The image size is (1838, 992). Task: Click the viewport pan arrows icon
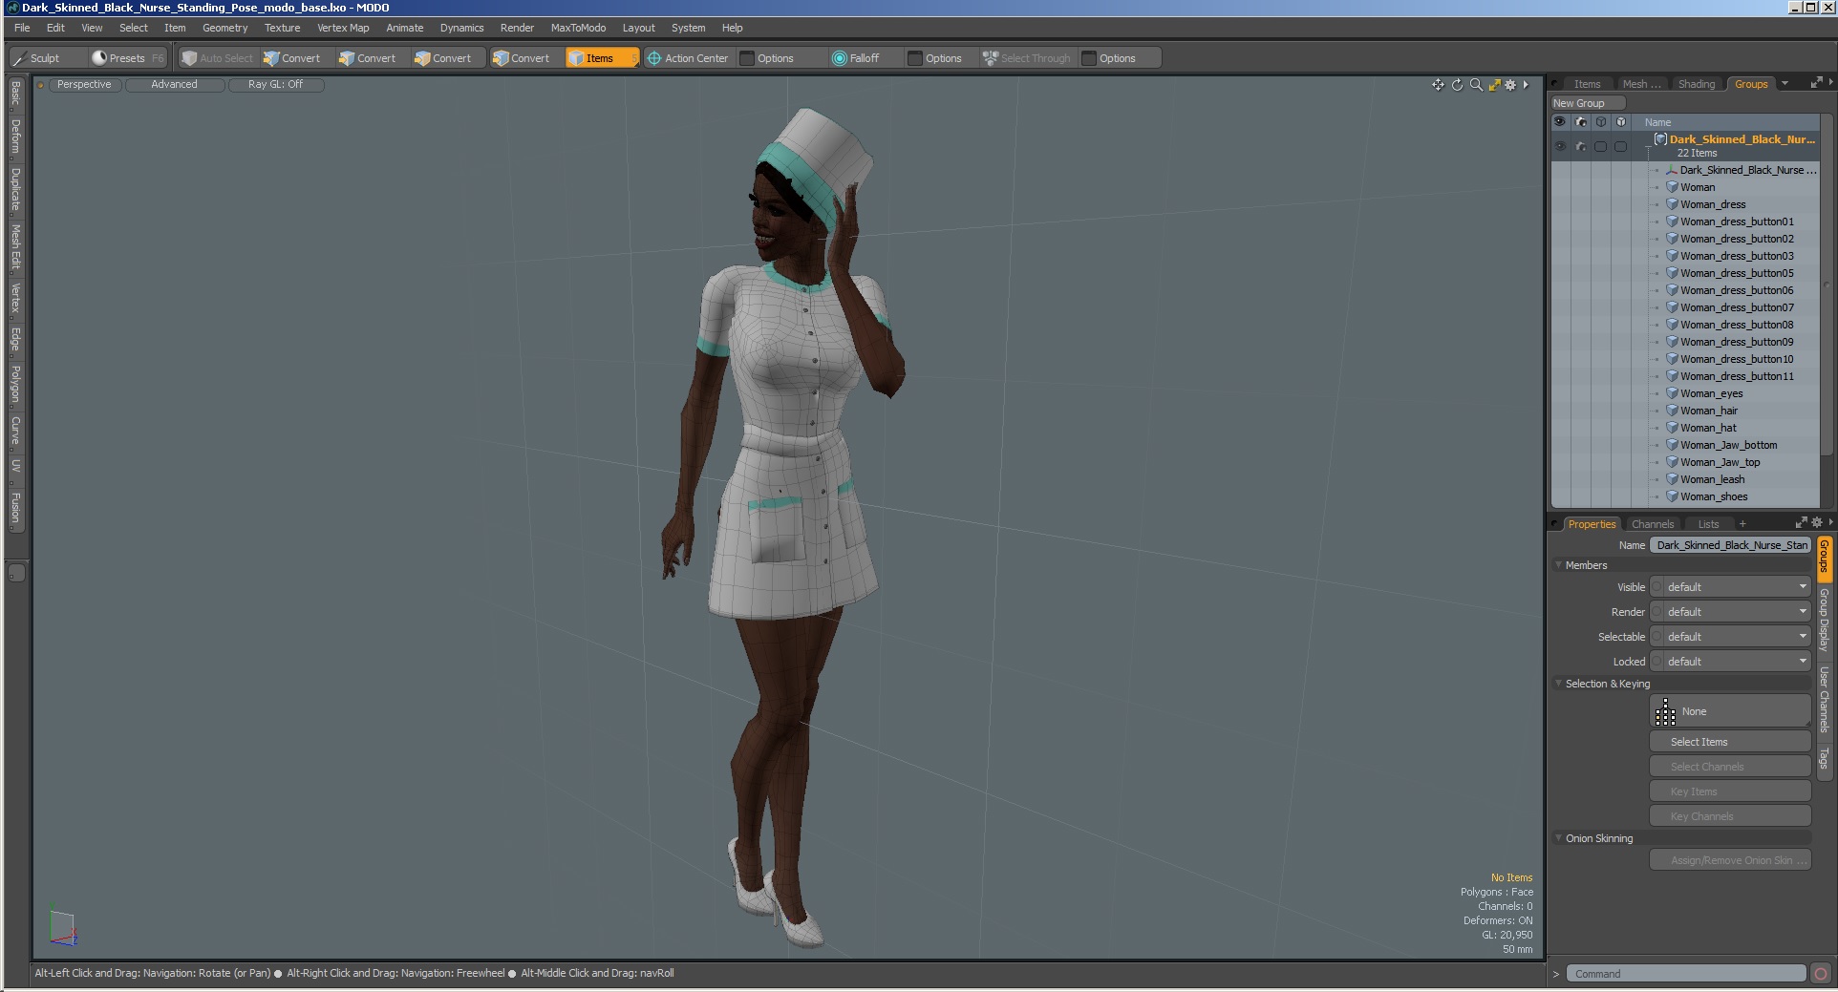1438,85
